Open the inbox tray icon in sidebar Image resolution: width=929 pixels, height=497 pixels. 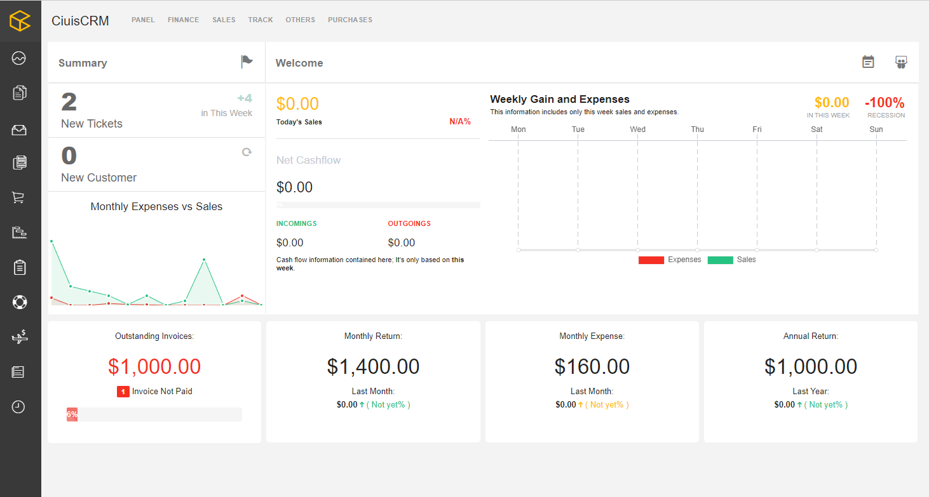pos(19,129)
